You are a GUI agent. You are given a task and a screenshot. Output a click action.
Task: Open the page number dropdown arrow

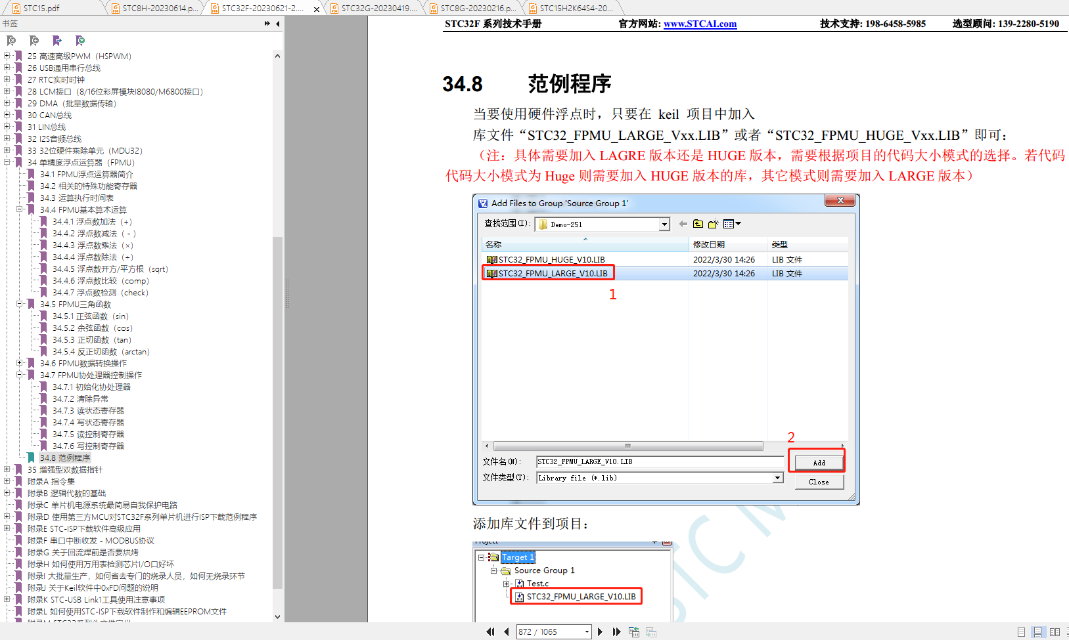click(x=587, y=631)
